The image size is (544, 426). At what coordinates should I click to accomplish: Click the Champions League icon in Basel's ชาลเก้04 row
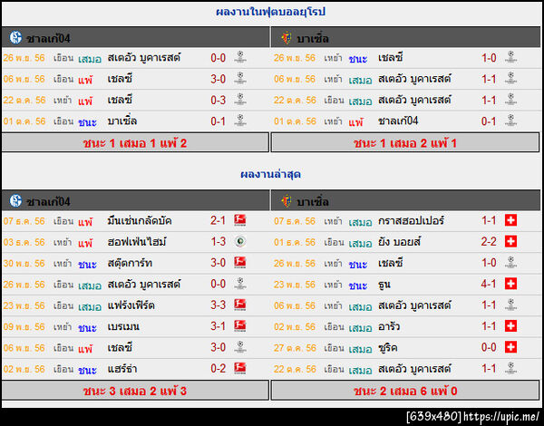(x=510, y=121)
